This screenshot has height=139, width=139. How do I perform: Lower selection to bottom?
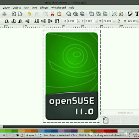click(36, 21)
